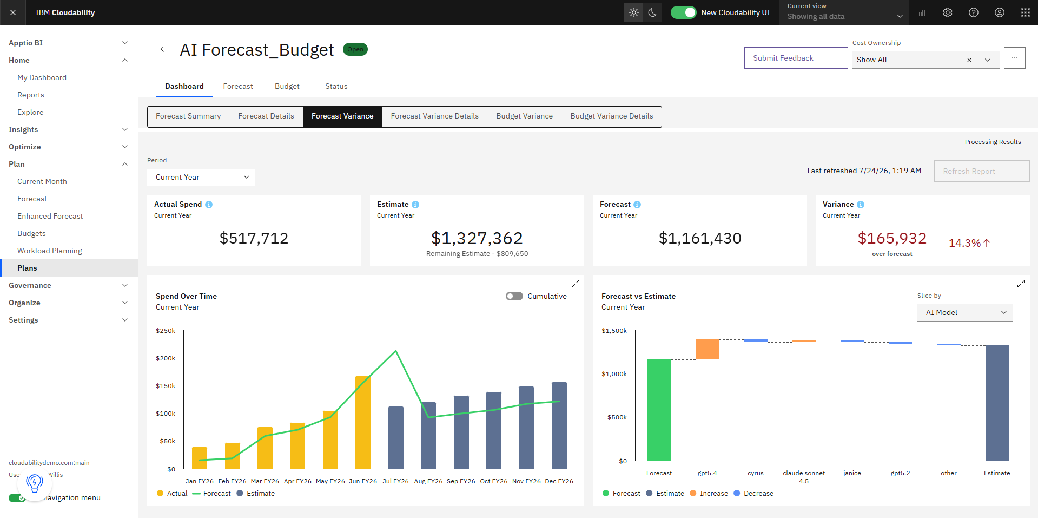Expand the Spend Over Time chart
Screen dimensions: 1038x518
(x=576, y=284)
